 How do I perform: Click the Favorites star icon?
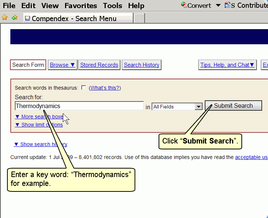click(4, 18)
